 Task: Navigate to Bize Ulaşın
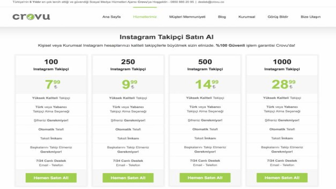311,17
